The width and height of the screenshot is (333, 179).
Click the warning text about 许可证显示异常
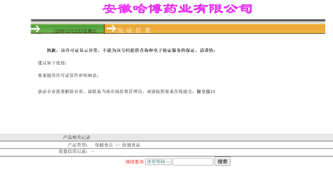click(129, 50)
